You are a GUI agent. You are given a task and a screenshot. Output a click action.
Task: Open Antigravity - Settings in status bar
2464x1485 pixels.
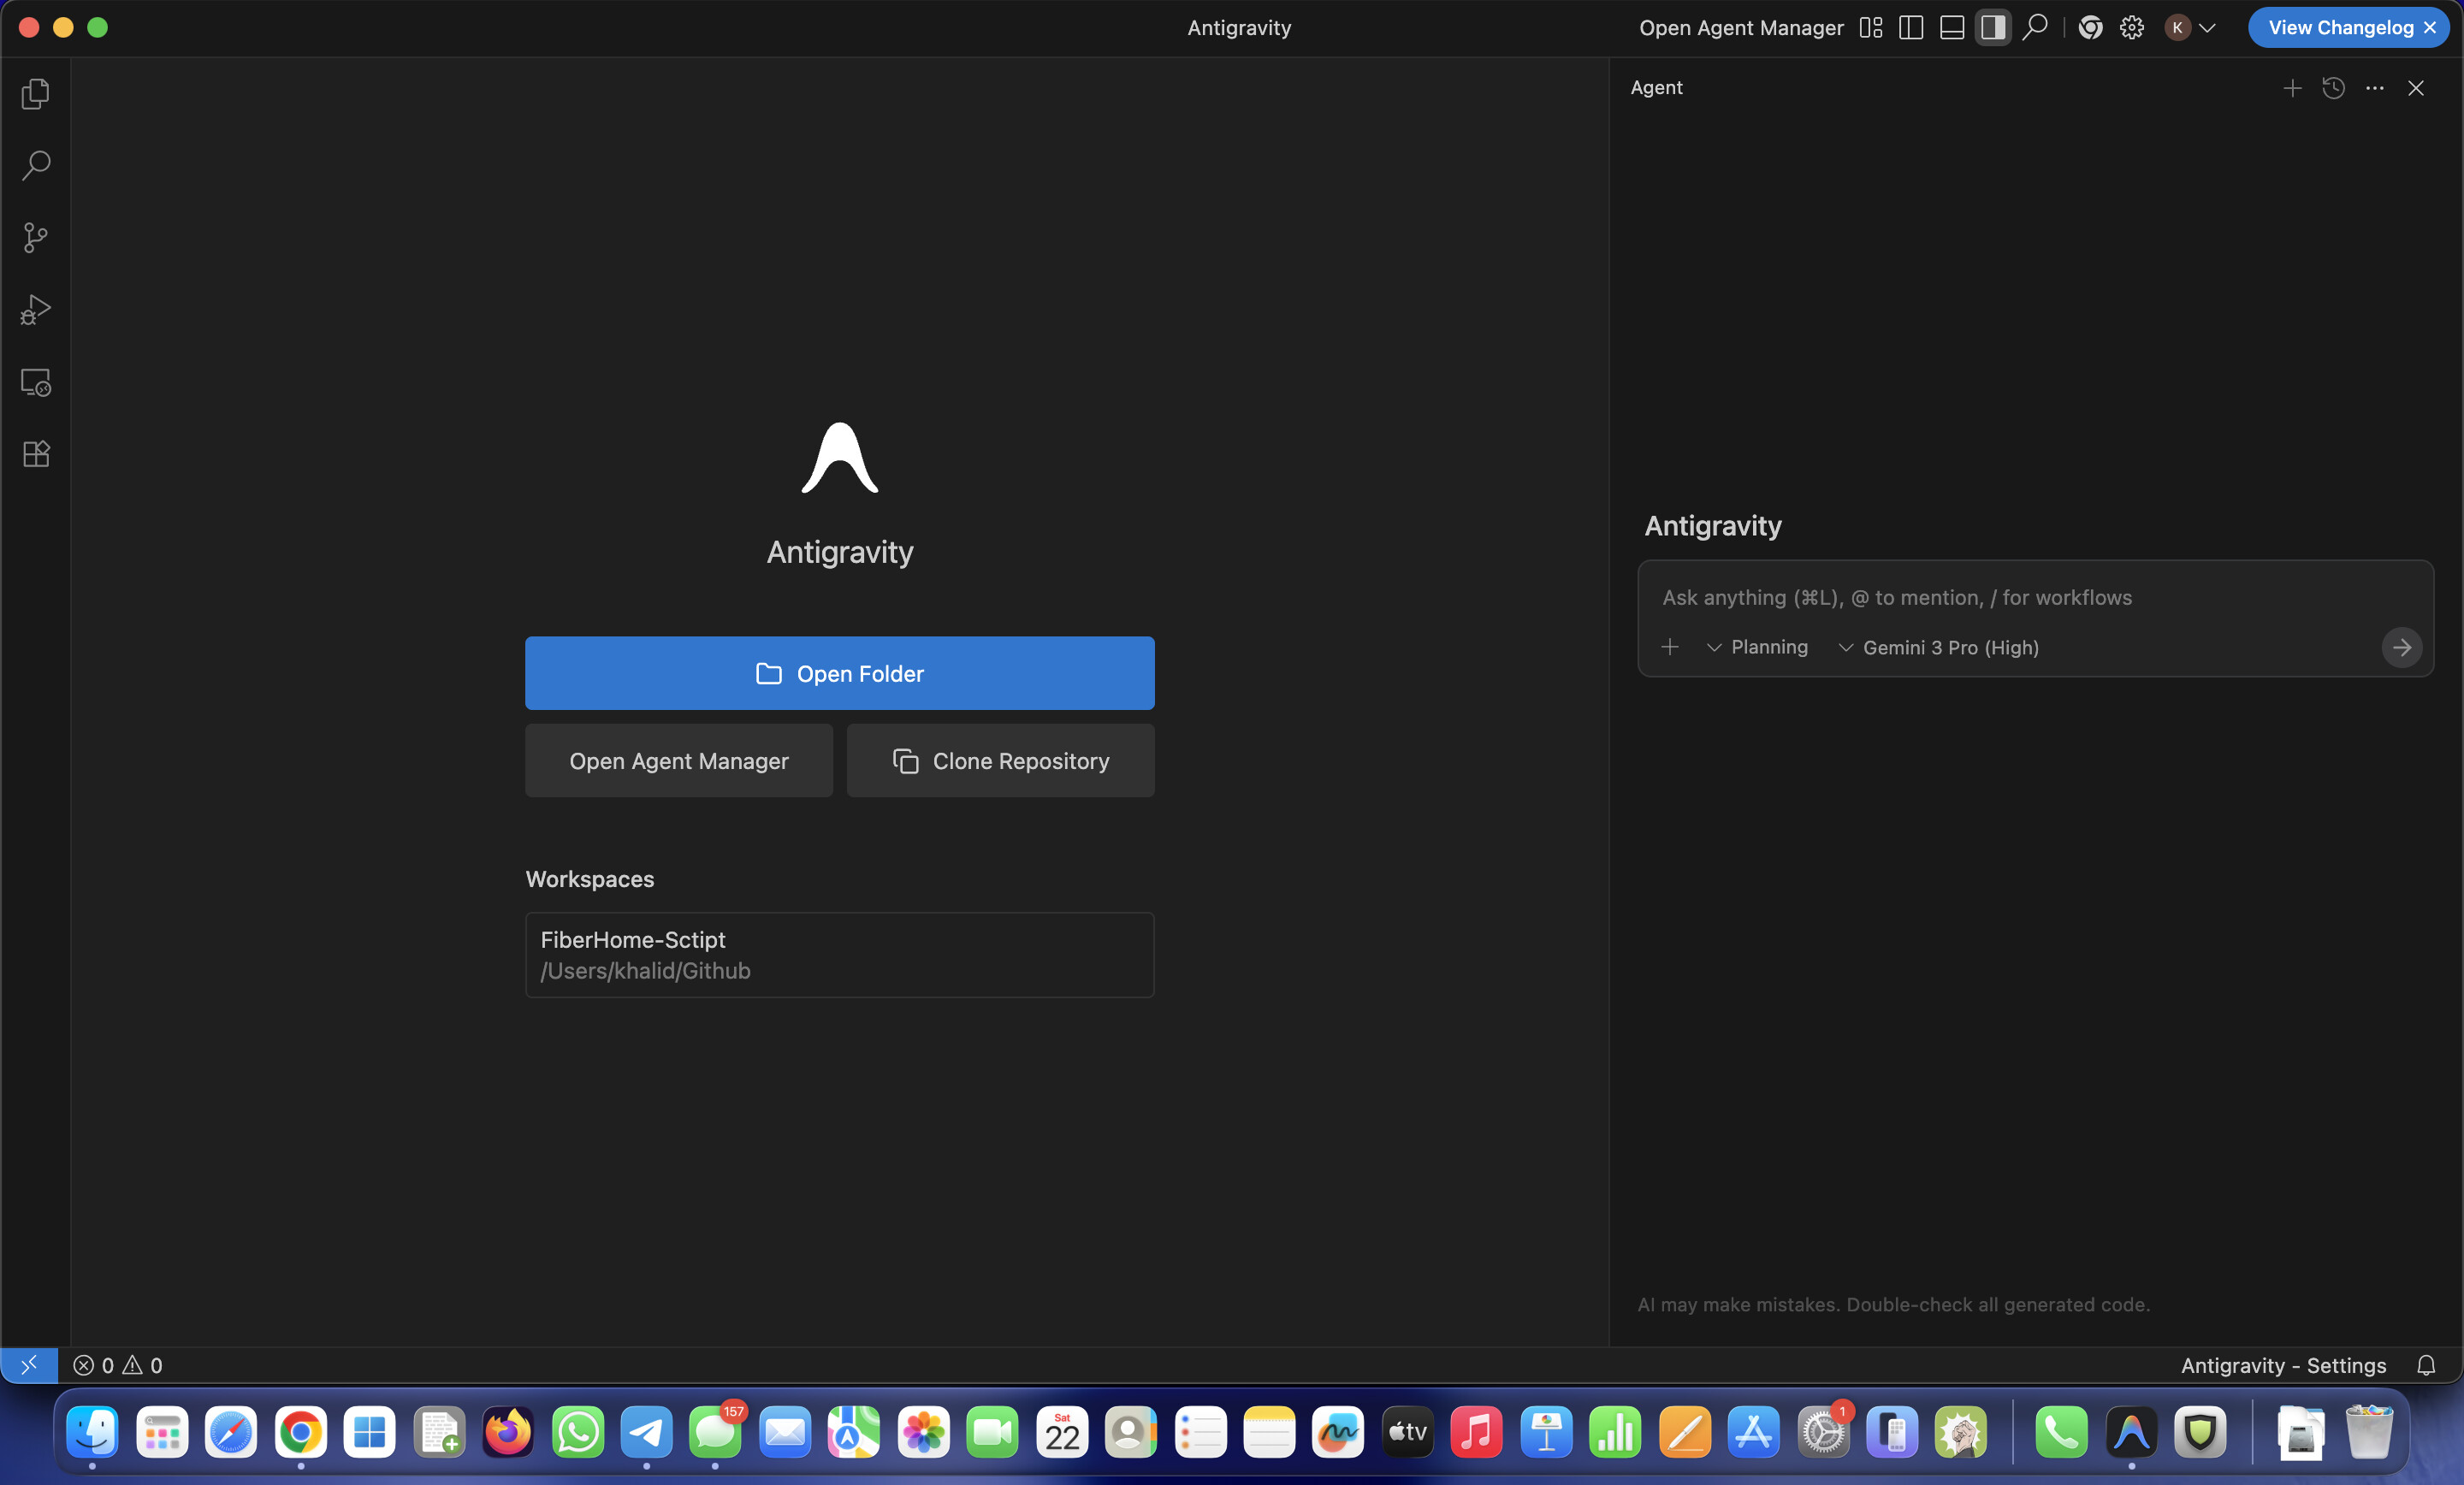tap(2283, 1366)
